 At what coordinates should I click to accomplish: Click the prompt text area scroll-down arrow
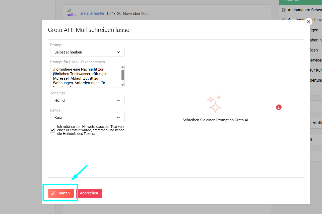coord(123,85)
